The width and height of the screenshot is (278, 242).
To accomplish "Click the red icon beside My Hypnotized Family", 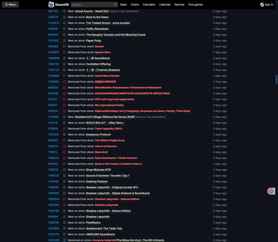I will coord(64,105).
